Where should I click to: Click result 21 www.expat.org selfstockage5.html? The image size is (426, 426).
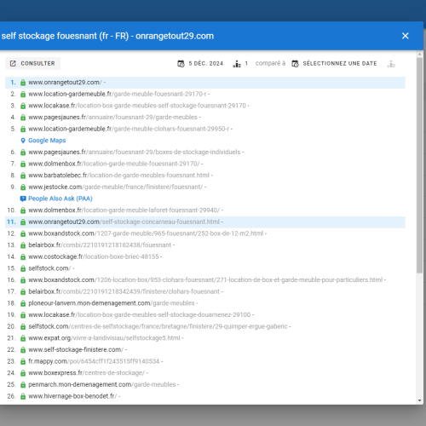(x=104, y=338)
